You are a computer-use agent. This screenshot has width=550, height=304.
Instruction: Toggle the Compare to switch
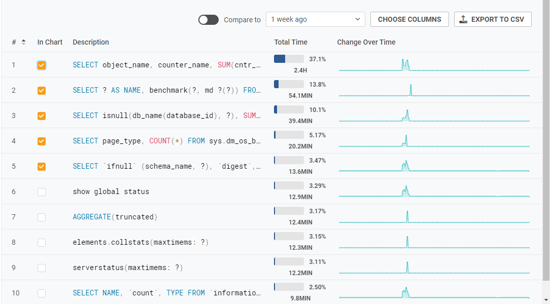pos(208,20)
